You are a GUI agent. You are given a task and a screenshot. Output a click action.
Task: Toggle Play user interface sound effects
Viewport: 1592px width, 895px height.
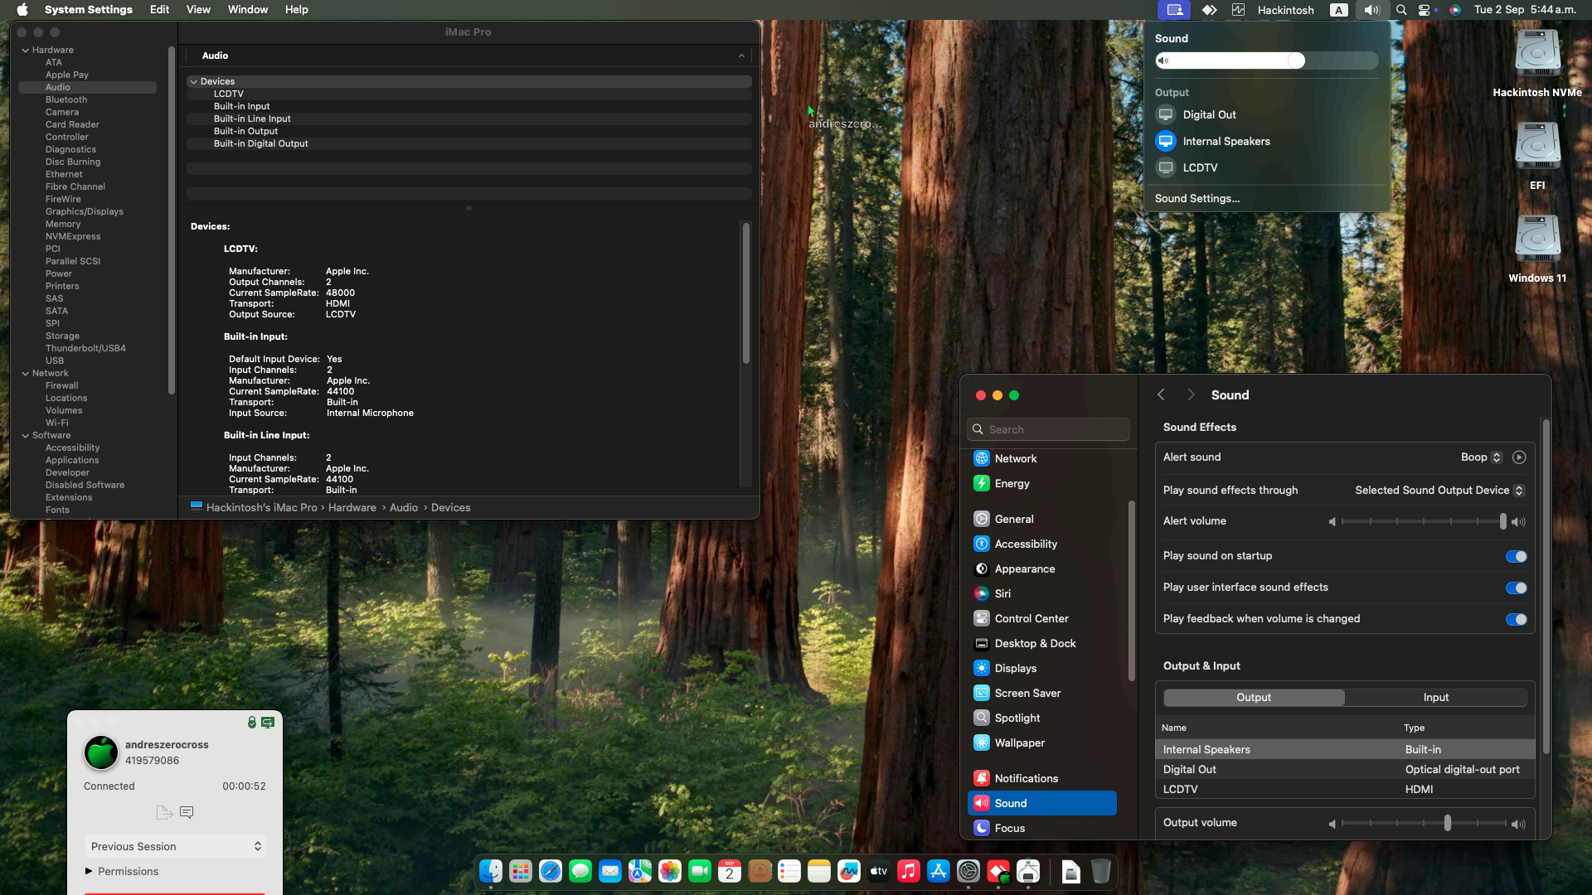1516,588
